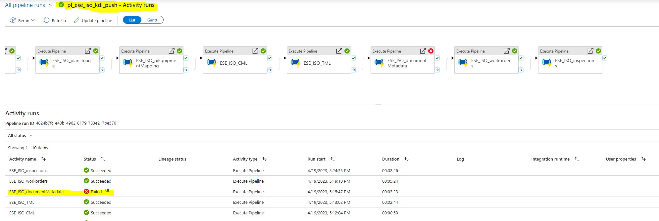The height and width of the screenshot is (221, 659).
Task: Click success status icon on ESE_ISO_CML node
Action: (x=263, y=51)
